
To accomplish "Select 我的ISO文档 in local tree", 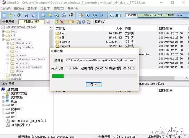I will click(19, 93).
